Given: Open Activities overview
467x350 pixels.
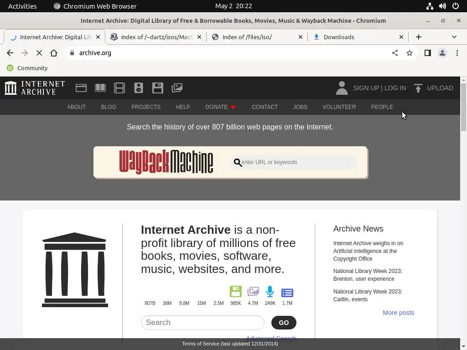Looking at the screenshot, I should tap(22, 6).
